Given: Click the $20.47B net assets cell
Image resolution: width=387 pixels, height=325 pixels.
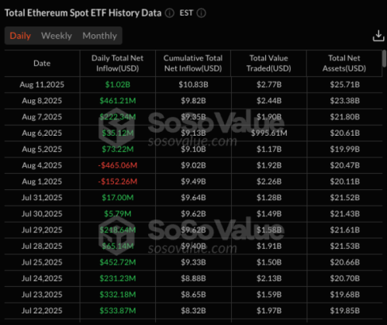Looking at the screenshot, I should (344, 165).
